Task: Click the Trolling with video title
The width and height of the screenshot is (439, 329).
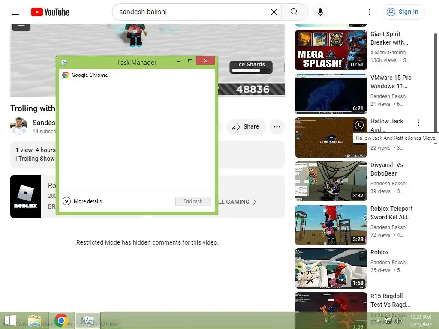Action: pos(33,108)
